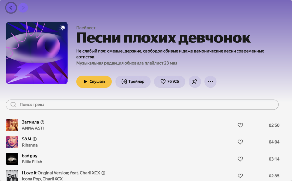
Task: Pin the playlist with the pin icon
Action: tap(195, 81)
